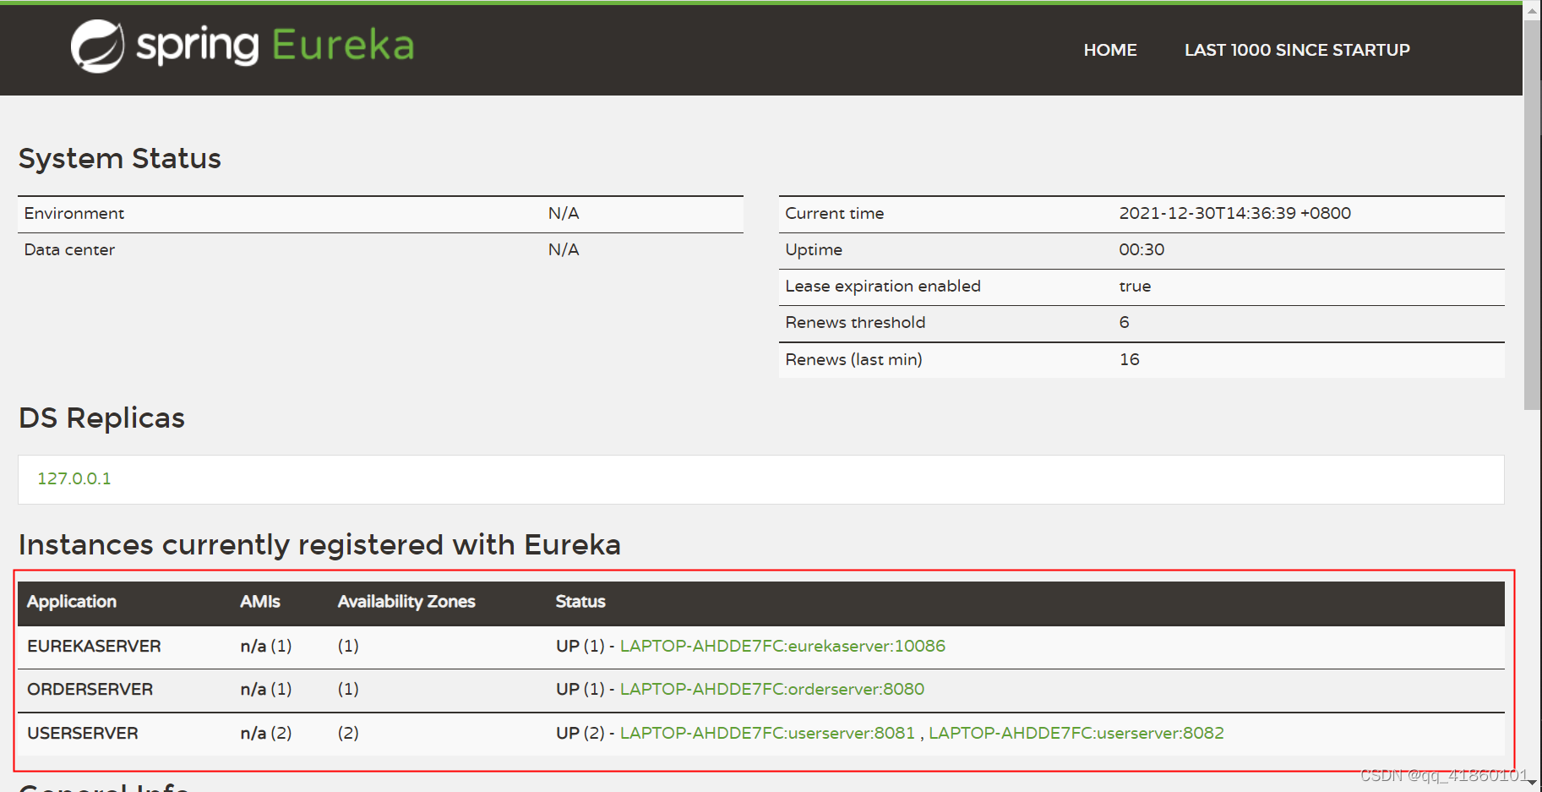Open the HOME navigation item
The image size is (1542, 792).
[1109, 50]
